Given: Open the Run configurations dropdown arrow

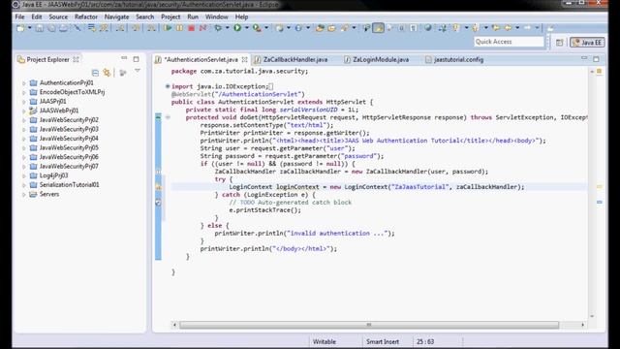Looking at the screenshot, I should tap(247, 28).
